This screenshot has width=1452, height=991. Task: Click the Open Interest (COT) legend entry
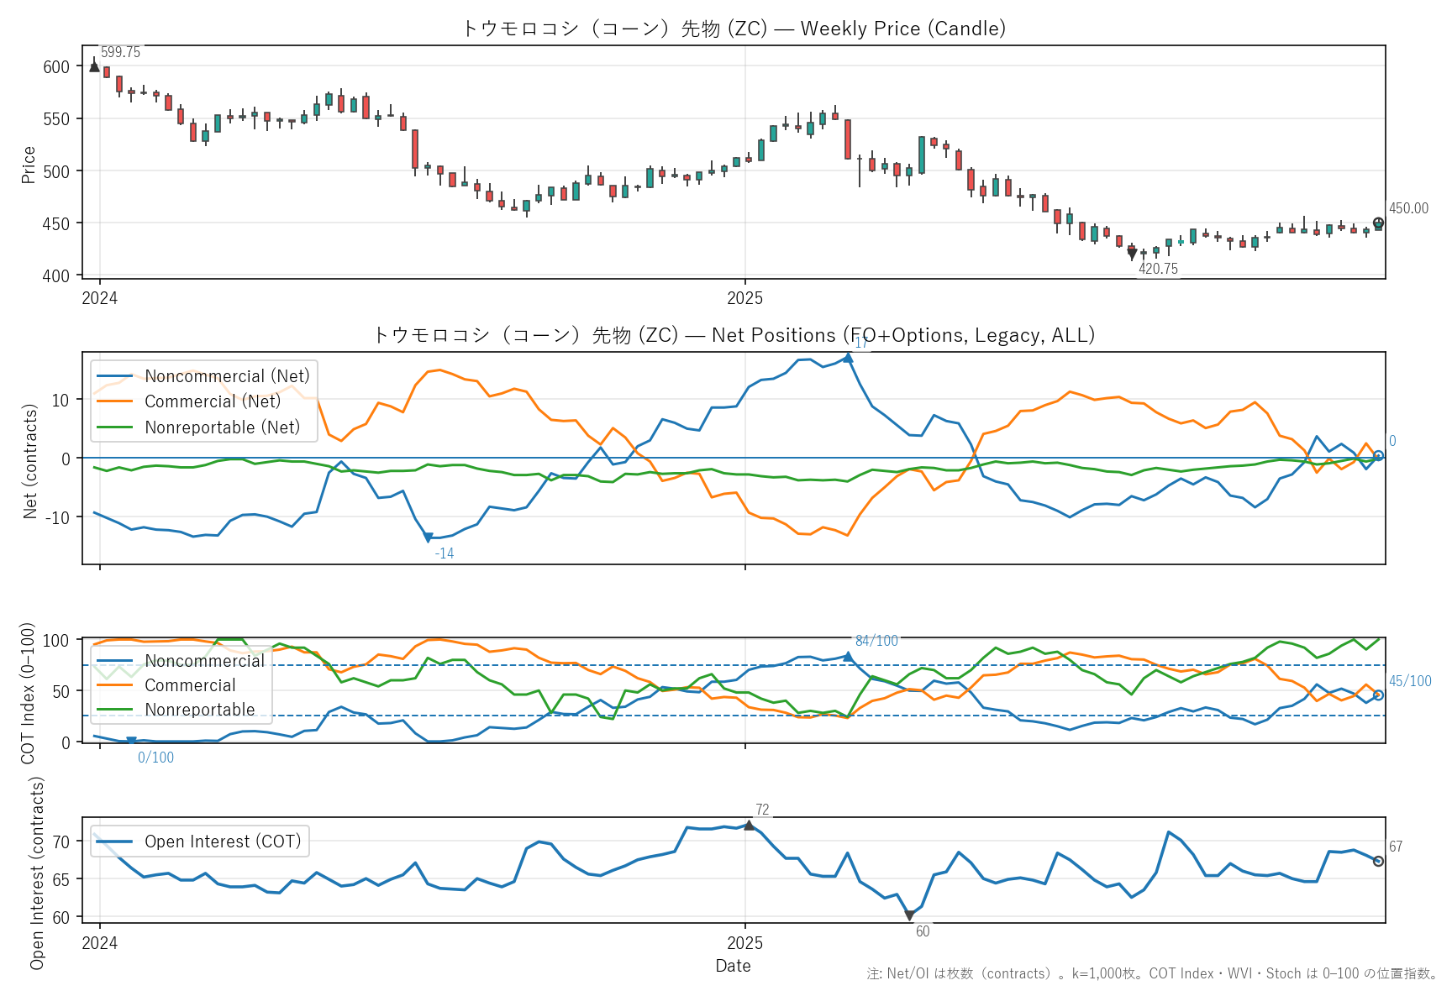(x=222, y=842)
